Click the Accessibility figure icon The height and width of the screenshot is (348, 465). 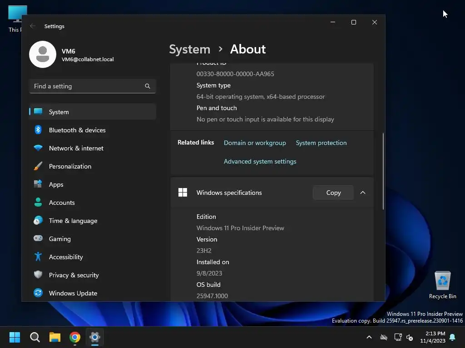coord(38,256)
